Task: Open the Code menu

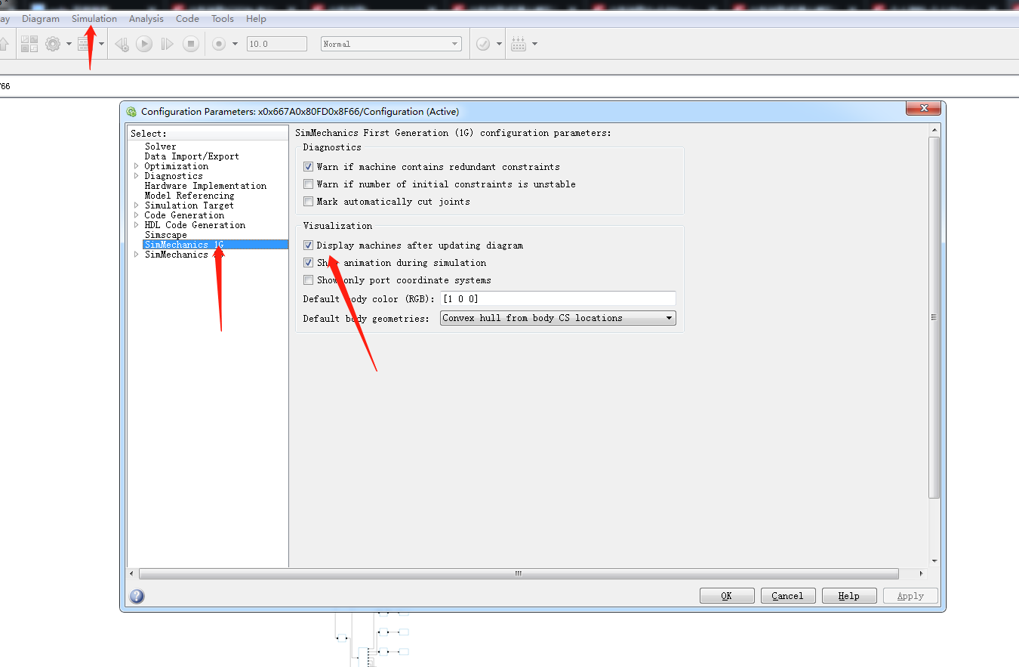Action: click(187, 19)
